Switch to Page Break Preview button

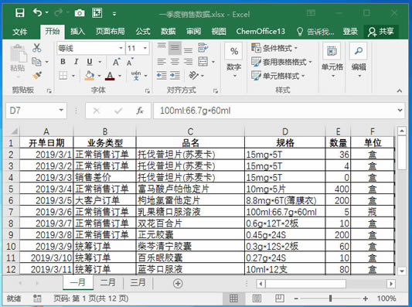[x=280, y=298]
